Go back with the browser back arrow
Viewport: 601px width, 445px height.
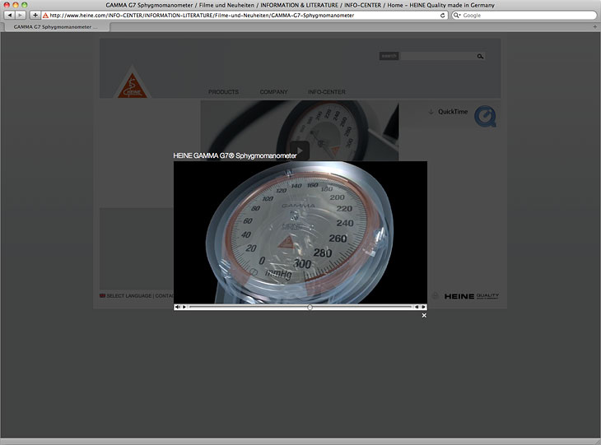[10, 16]
